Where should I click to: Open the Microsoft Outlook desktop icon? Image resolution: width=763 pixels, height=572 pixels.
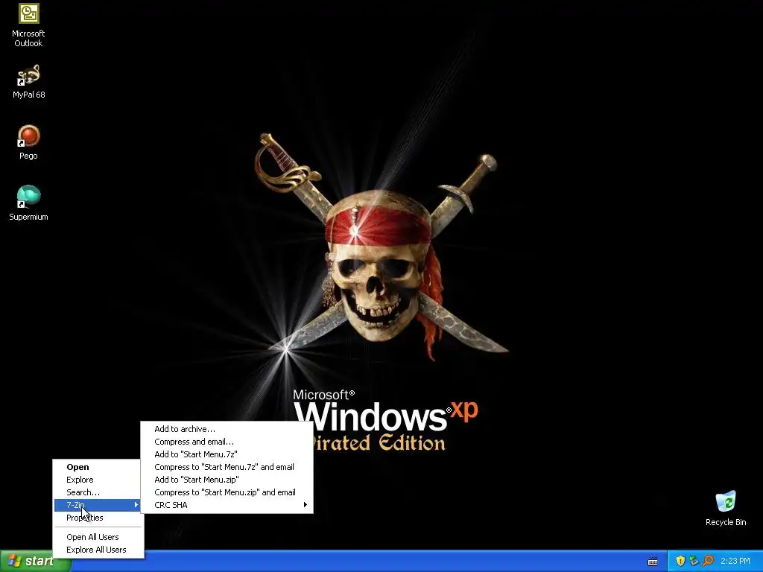(28, 25)
